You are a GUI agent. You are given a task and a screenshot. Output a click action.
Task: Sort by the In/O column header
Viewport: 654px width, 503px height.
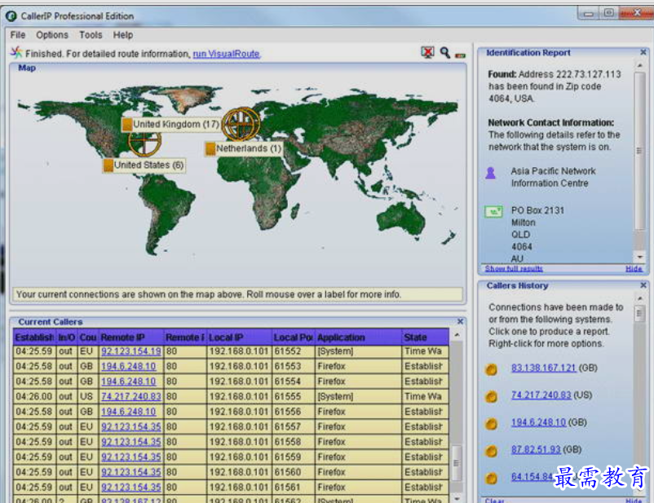point(67,337)
